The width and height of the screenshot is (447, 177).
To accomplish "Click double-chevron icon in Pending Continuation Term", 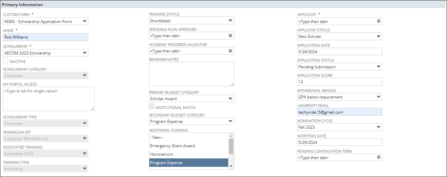I will point(378,157).
